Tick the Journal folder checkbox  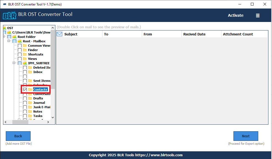(x=25, y=103)
